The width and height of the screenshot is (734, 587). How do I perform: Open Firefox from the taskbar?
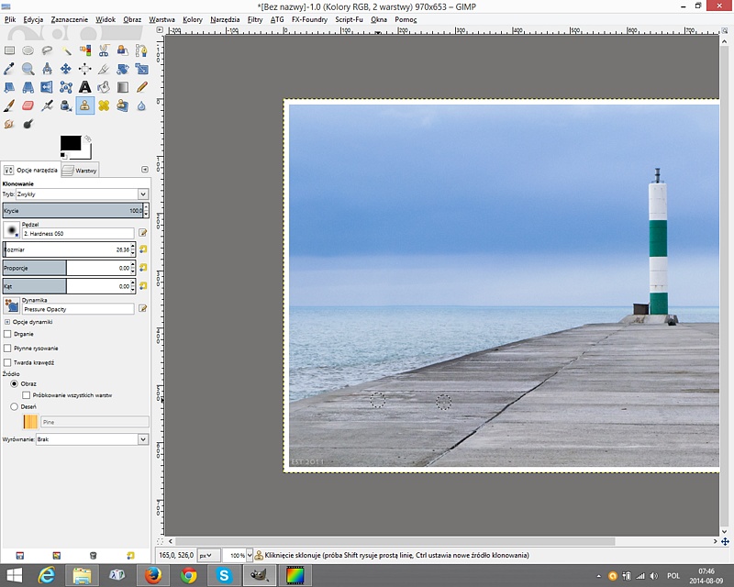tap(152, 575)
